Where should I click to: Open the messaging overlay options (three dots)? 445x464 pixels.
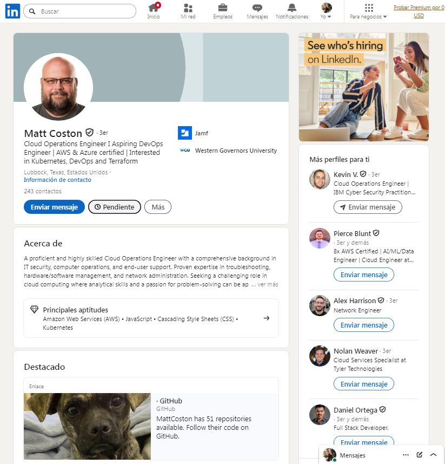406,455
